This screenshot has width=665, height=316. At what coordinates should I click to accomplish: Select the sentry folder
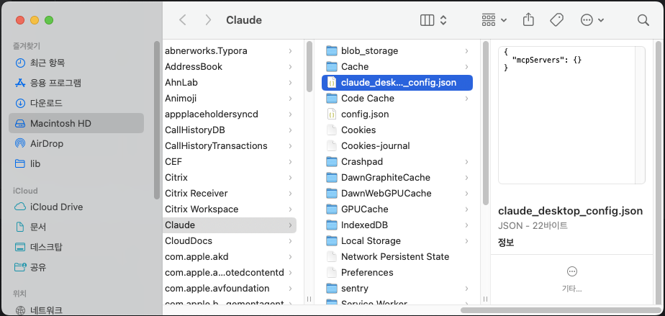click(397, 289)
